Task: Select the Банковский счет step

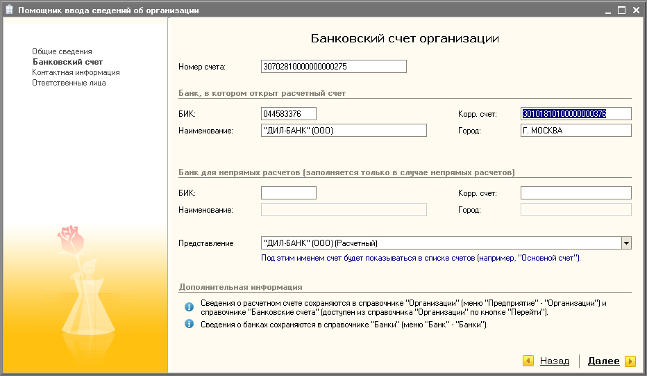Action: pos(67,62)
